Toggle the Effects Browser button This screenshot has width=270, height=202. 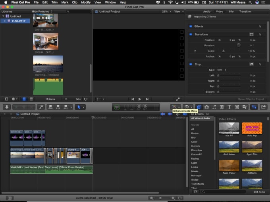[x=199, y=107]
